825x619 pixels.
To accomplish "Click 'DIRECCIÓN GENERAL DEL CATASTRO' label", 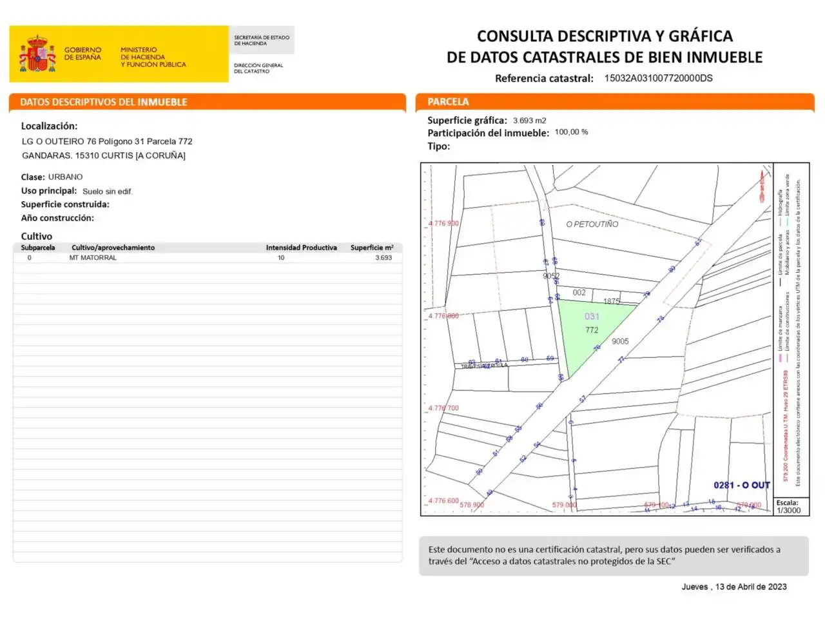I will (258, 68).
